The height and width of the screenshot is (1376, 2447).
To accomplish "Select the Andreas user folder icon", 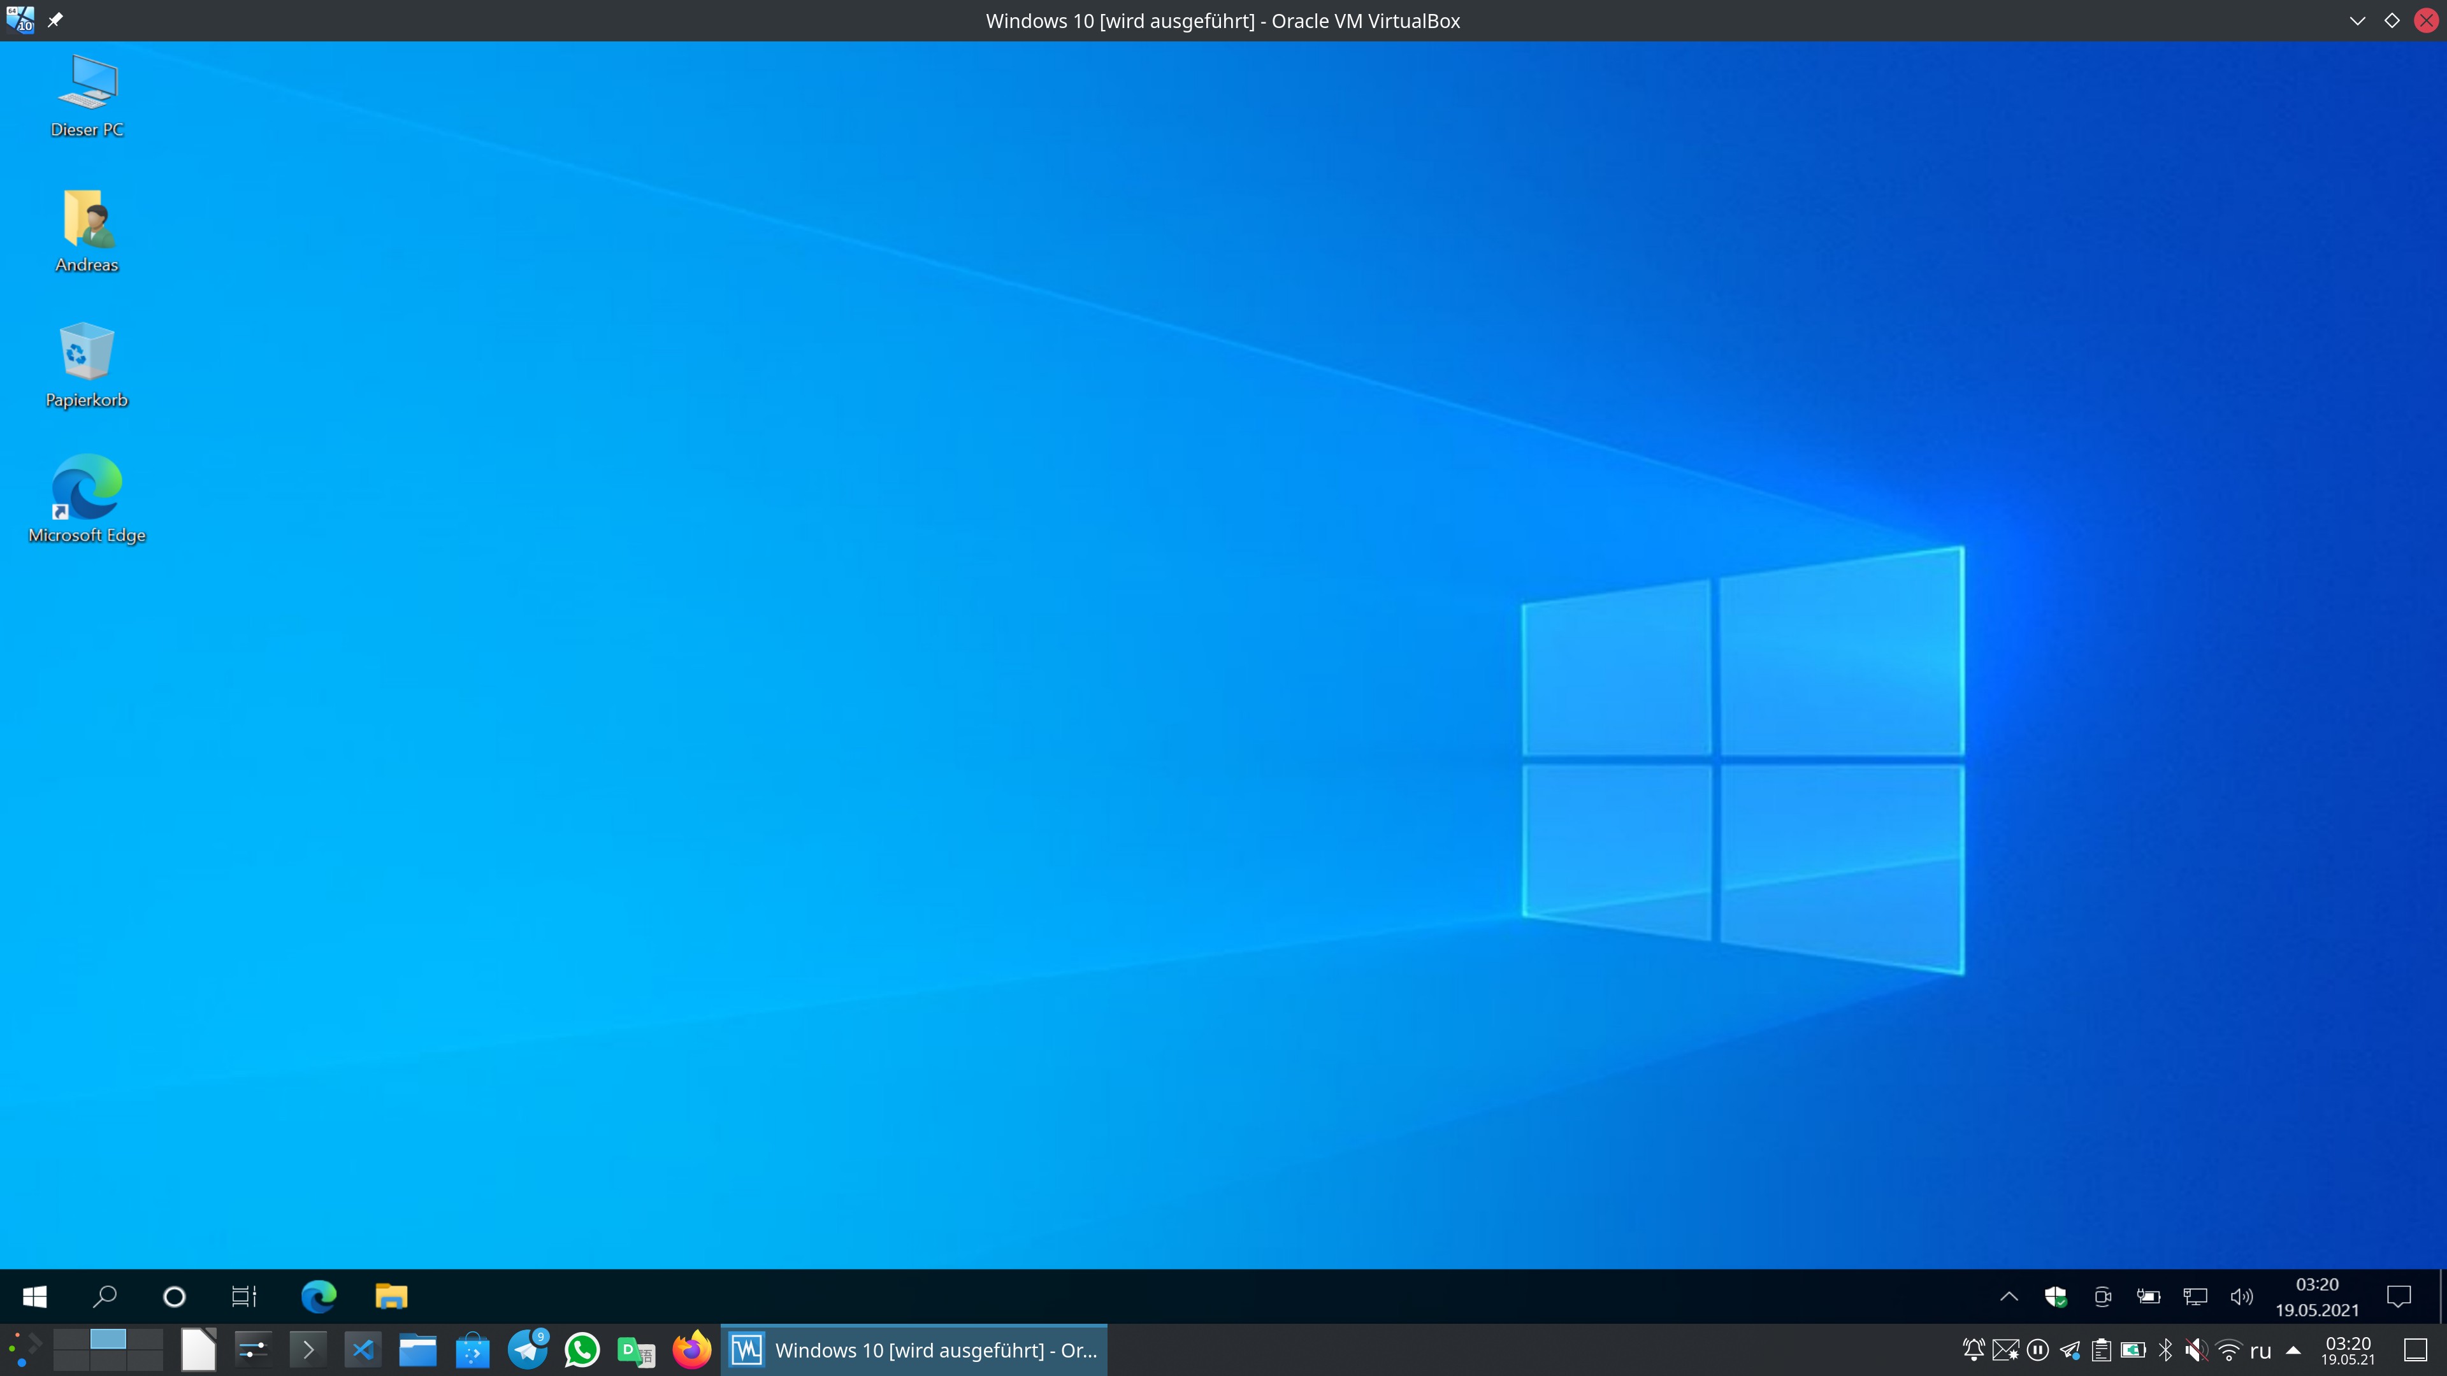I will click(x=87, y=232).
